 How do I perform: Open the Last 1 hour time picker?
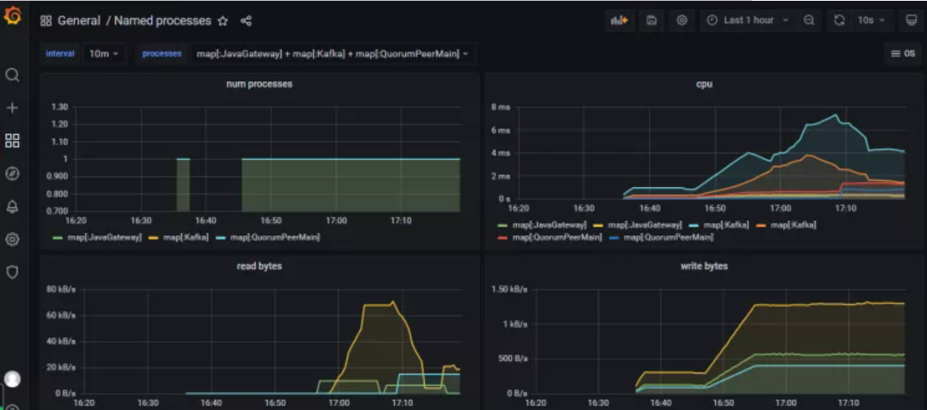coord(749,20)
